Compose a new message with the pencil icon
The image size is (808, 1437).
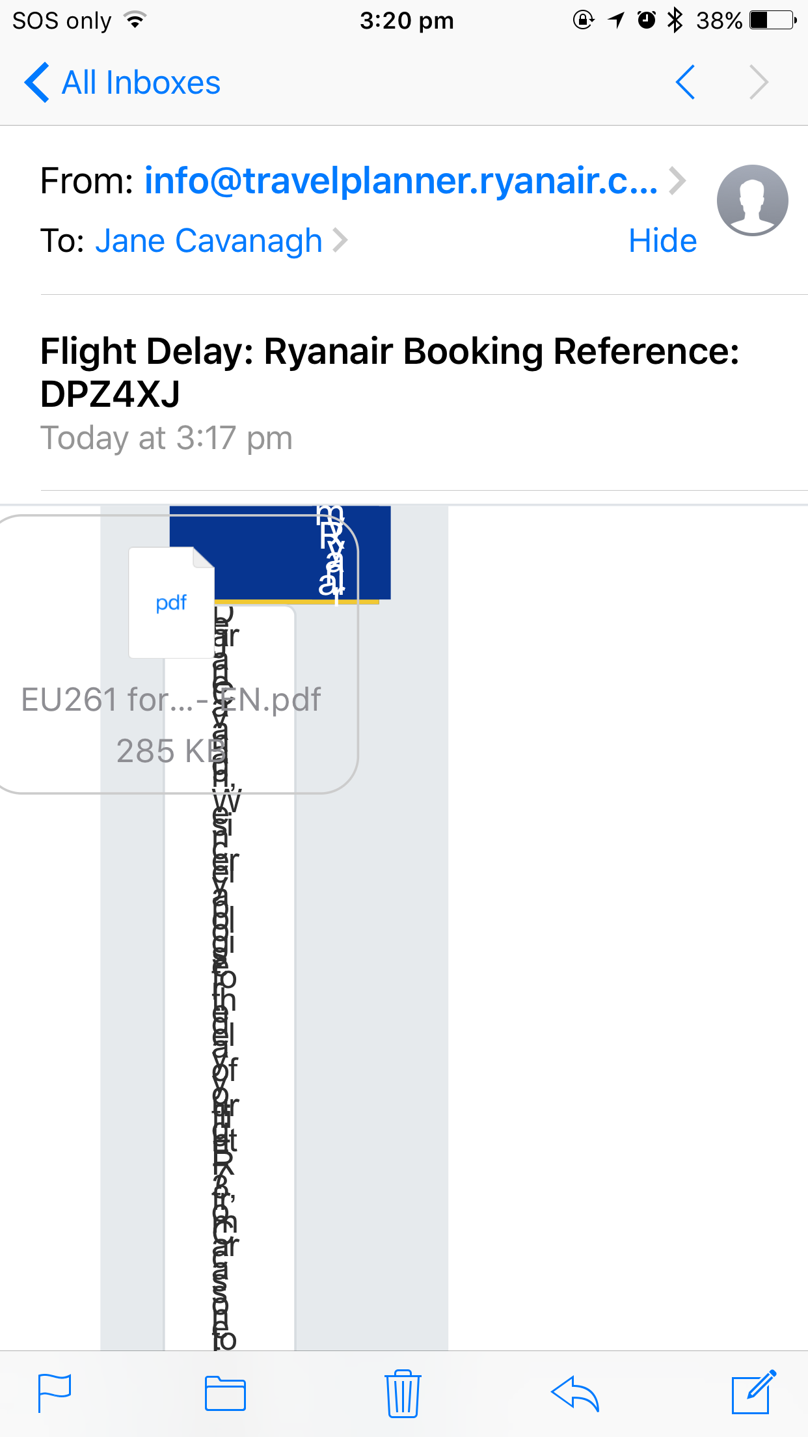[753, 1392]
